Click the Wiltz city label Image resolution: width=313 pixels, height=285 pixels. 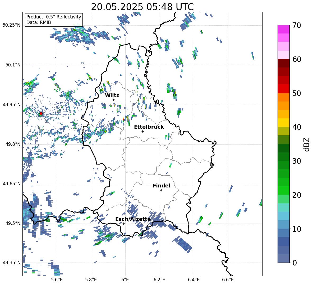(112, 95)
